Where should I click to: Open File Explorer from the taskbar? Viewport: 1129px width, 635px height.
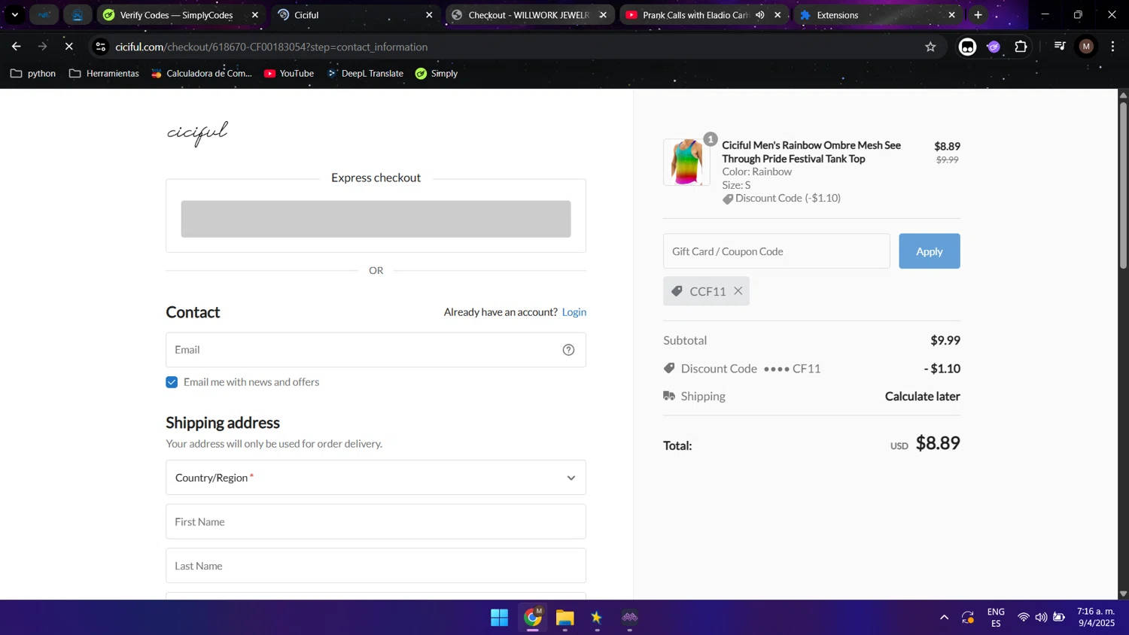point(565,618)
